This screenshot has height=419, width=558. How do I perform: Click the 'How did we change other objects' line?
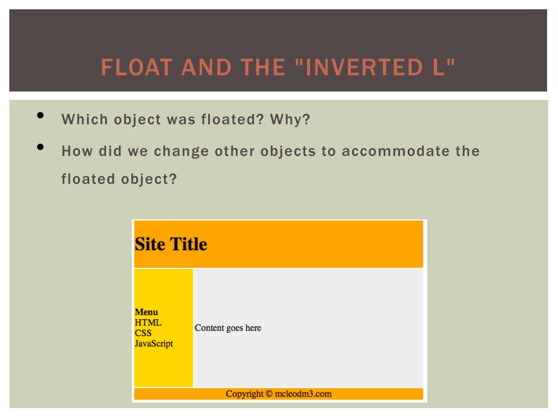[x=270, y=151]
